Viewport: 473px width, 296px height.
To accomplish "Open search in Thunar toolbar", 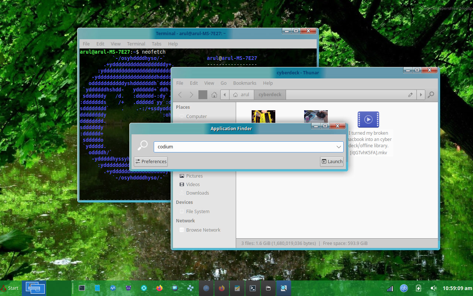I will coord(431,95).
